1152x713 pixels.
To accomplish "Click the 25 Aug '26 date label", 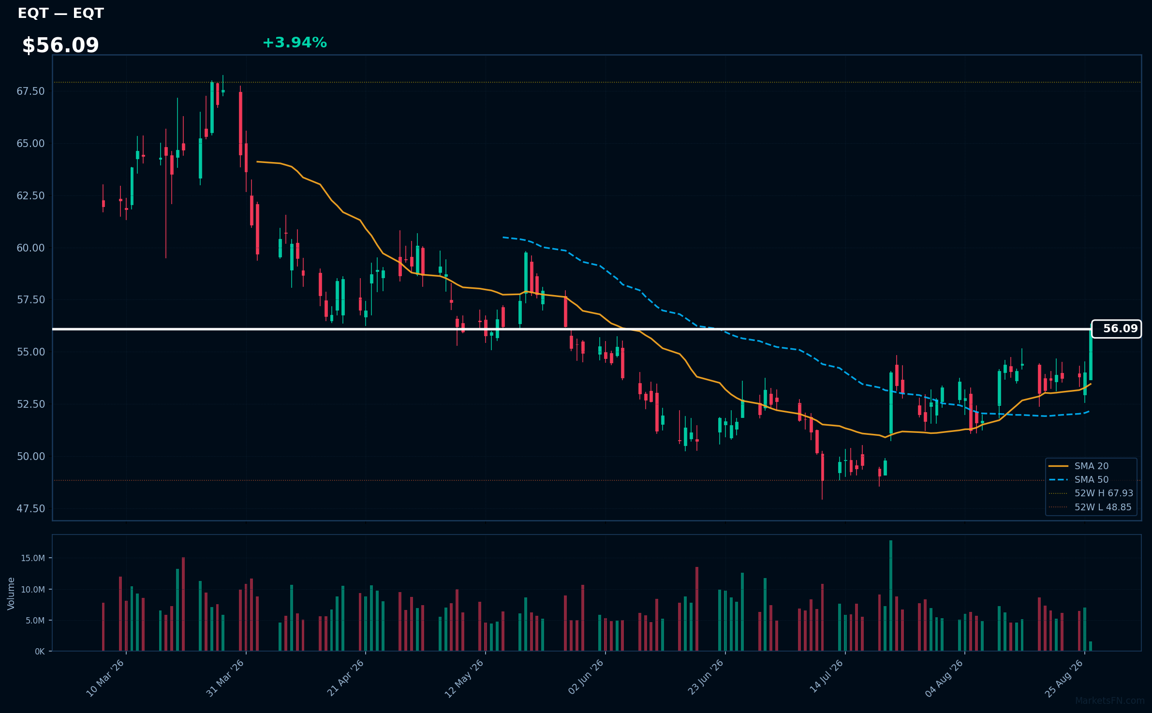I will click(1063, 678).
